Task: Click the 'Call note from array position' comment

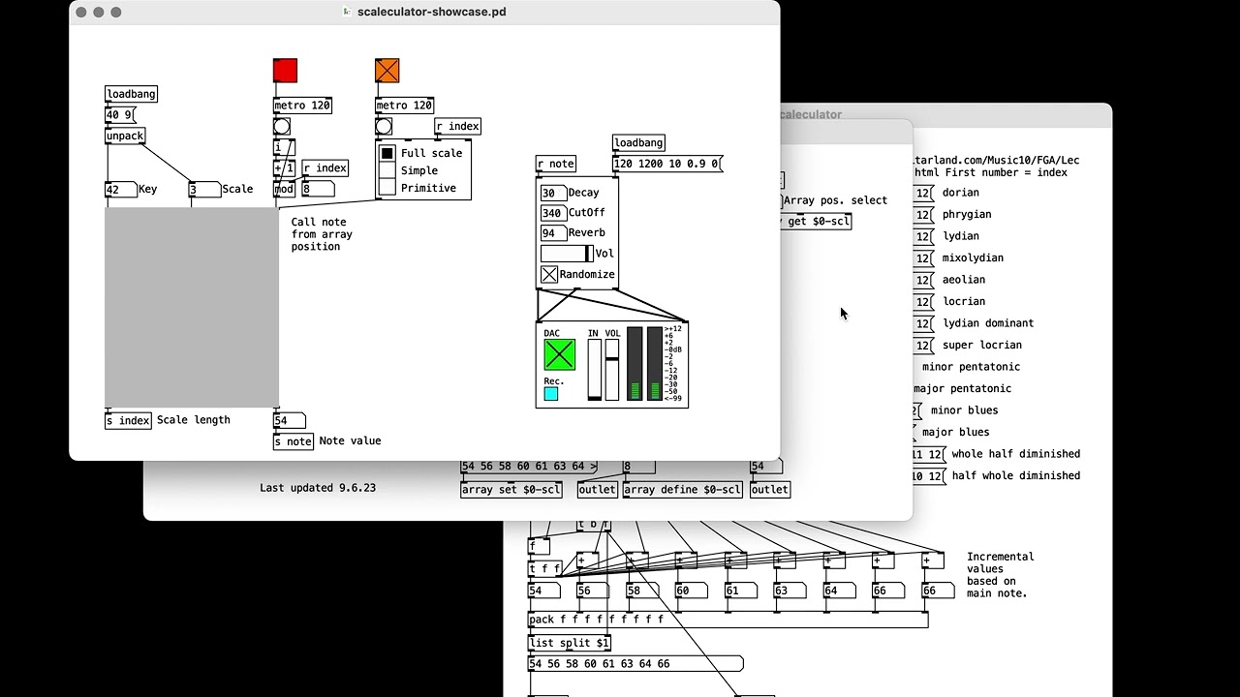Action: click(322, 234)
